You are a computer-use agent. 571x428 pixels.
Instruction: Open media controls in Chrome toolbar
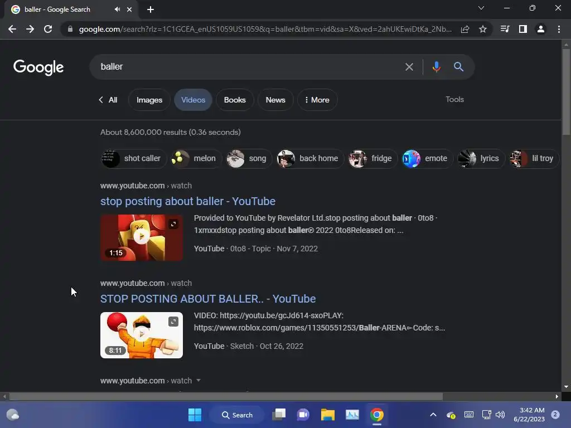[505, 29]
